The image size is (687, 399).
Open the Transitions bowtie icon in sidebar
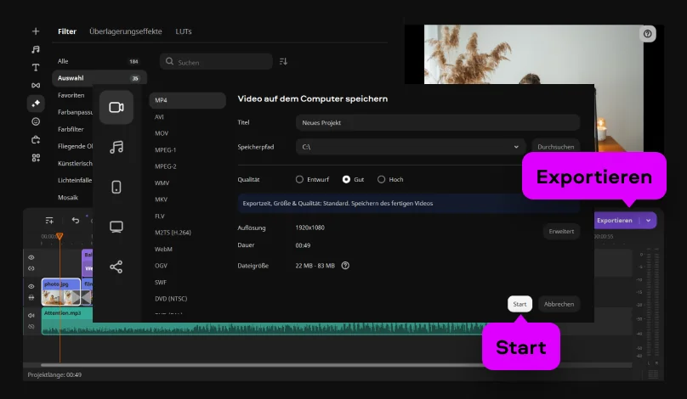35,86
